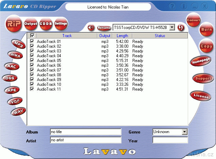Click length value 4:22.16

122,80
